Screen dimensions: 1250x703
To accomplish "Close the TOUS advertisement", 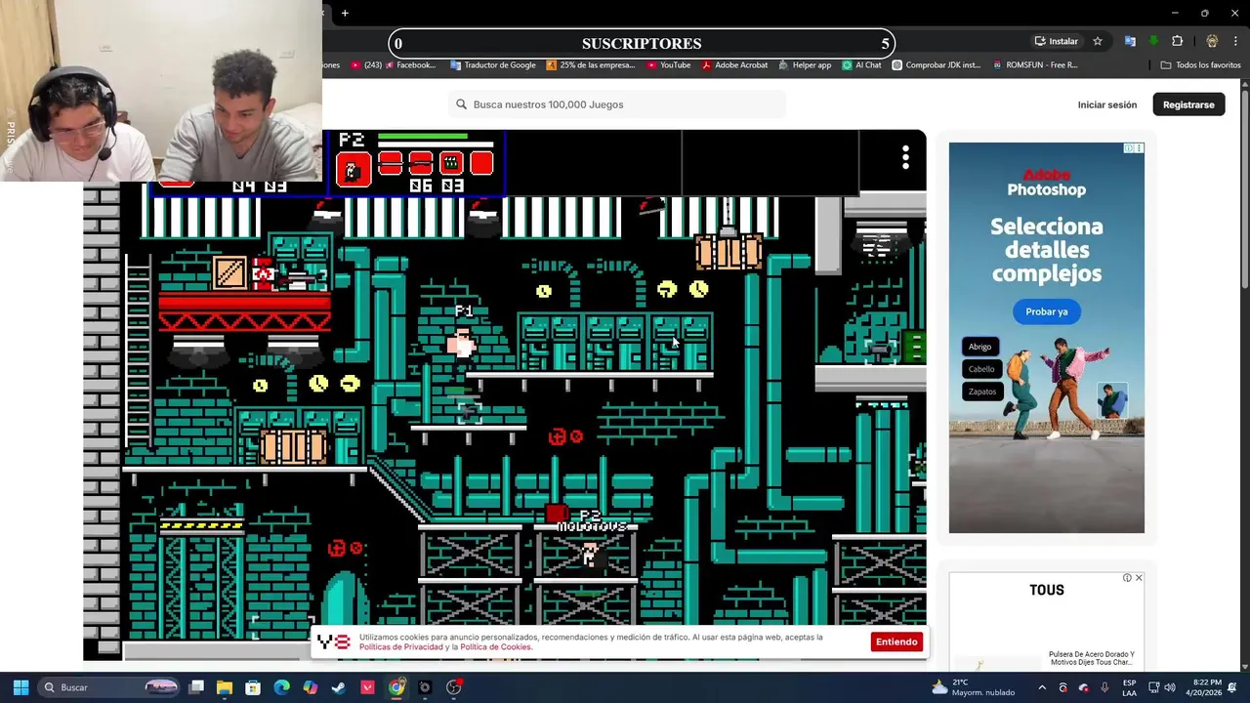I will coord(1139,578).
